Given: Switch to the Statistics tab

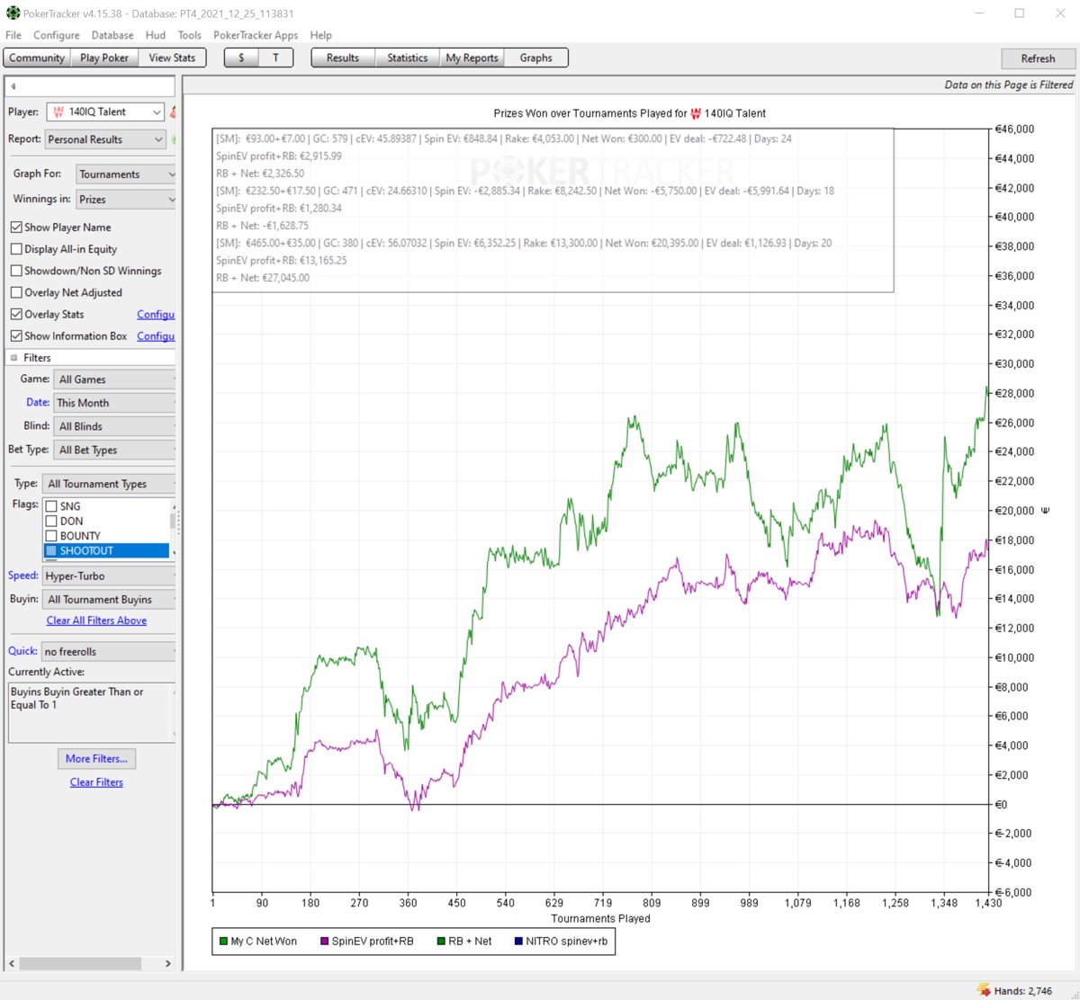Looking at the screenshot, I should coord(407,58).
